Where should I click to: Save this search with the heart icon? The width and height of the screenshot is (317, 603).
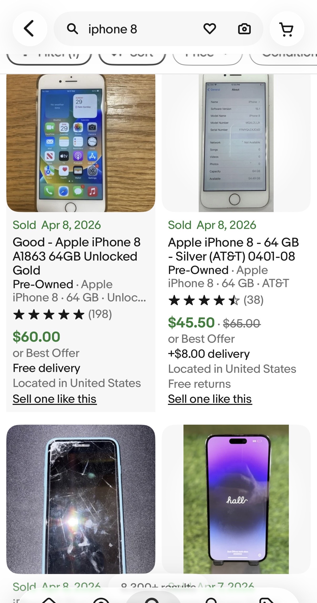pyautogui.click(x=209, y=29)
